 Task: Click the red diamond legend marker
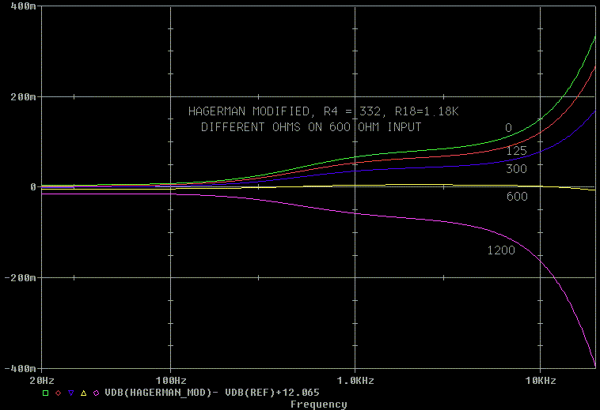tap(58, 393)
